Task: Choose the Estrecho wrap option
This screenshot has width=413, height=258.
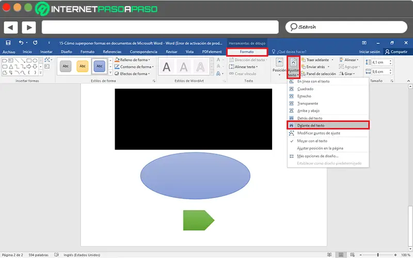Action: [328, 96]
